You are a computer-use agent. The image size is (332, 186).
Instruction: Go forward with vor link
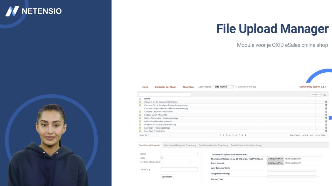pyautogui.click(x=311, y=135)
